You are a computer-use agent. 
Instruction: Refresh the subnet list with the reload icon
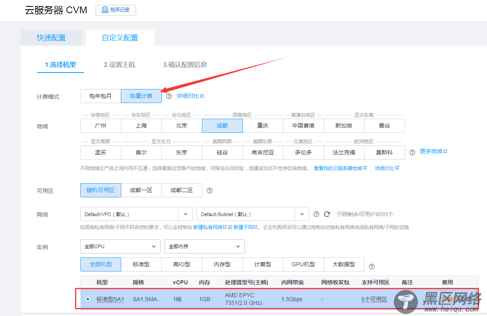[x=327, y=214]
